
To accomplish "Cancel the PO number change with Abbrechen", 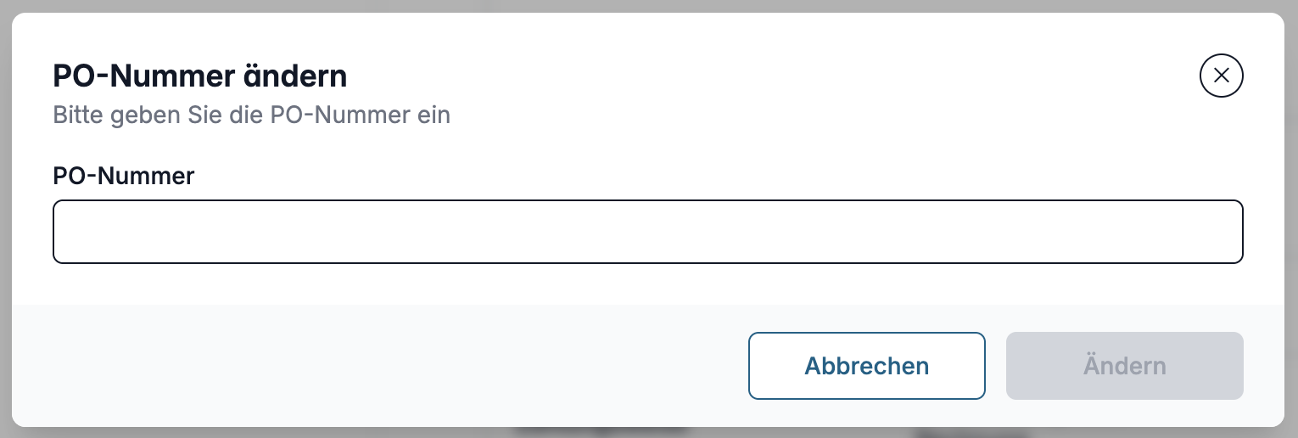I will coord(867,366).
